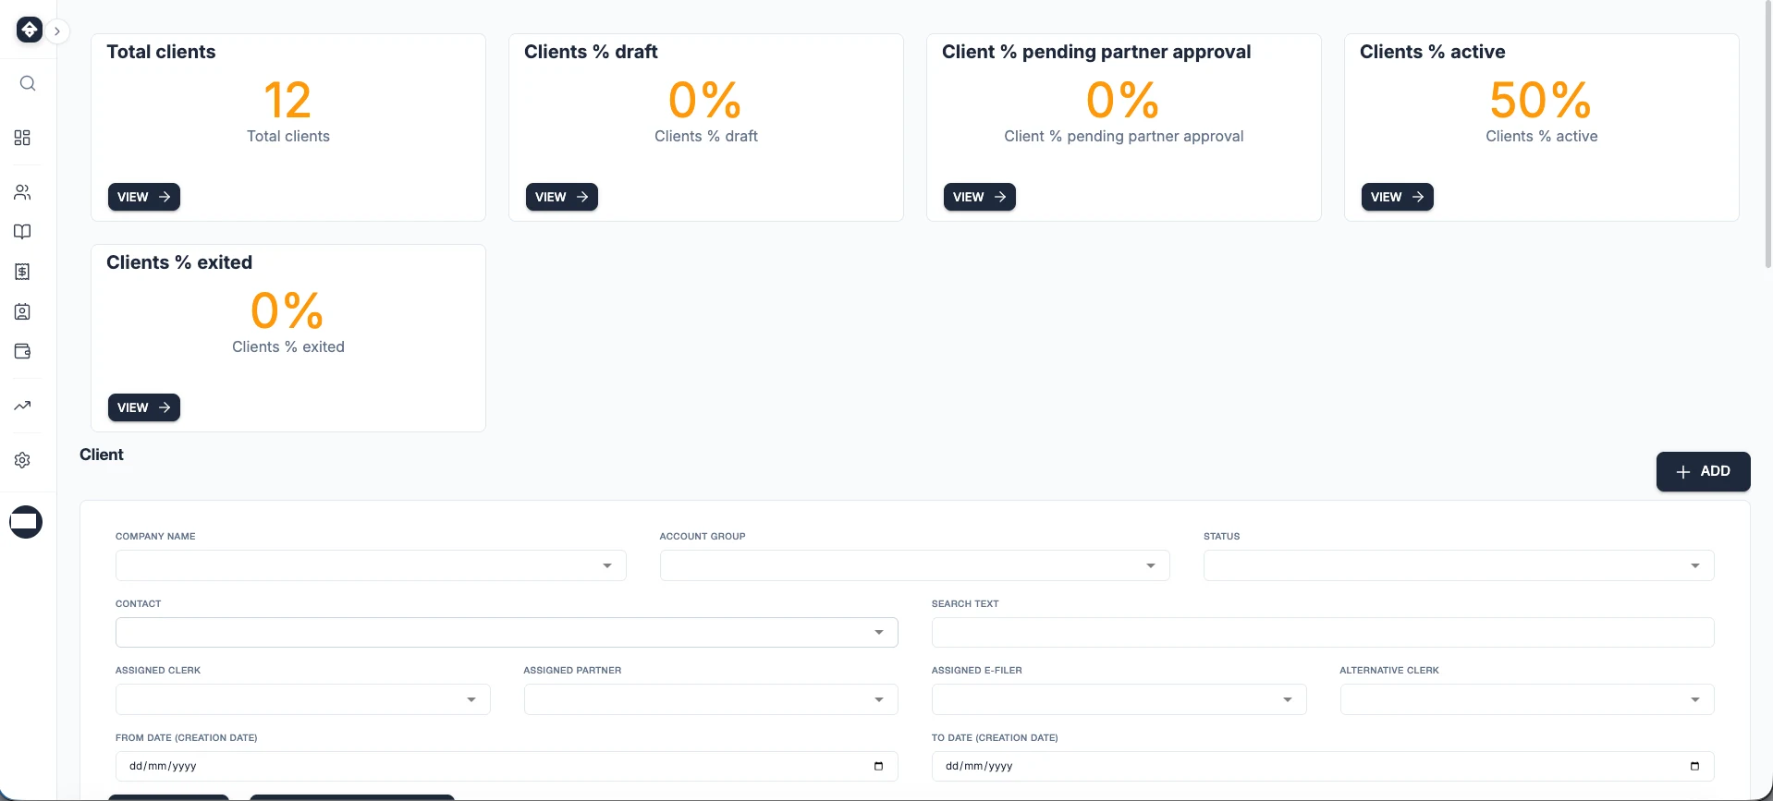1773x801 pixels.
Task: Open the clients (people) sidebar icon
Action: click(23, 192)
